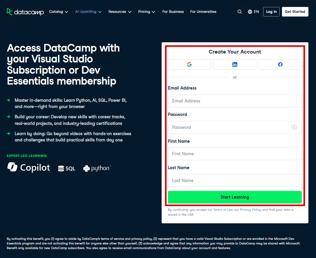Open the Terms of Use link

click(x=223, y=210)
